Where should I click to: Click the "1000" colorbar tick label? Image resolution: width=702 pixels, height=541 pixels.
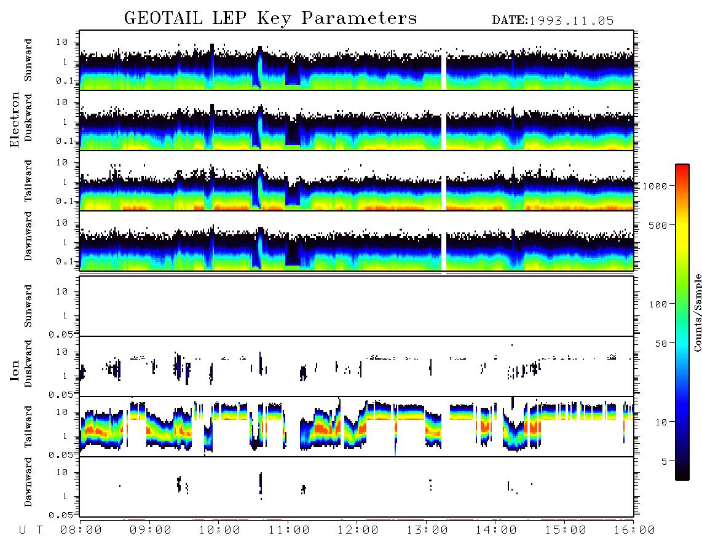(655, 186)
